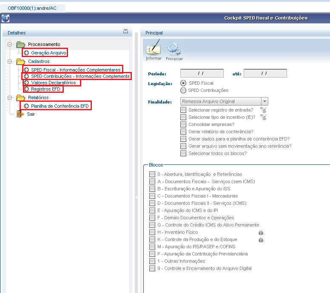Image resolution: width=330 pixels, height=293 pixels.
Task: Collapse the Processamento tree node
Action: [9, 44]
